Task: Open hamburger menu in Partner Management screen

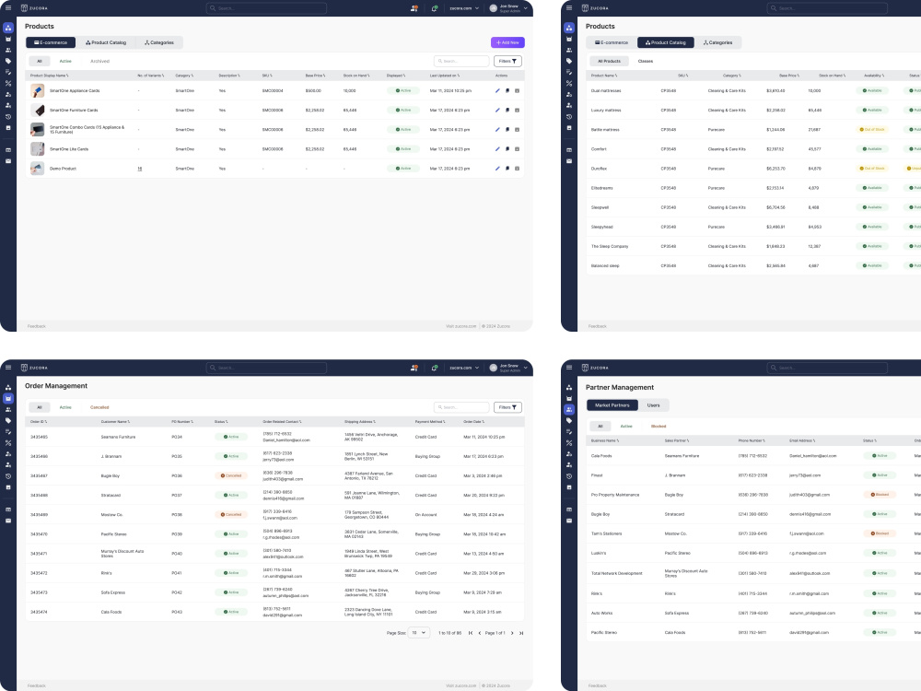Action: [x=569, y=368]
